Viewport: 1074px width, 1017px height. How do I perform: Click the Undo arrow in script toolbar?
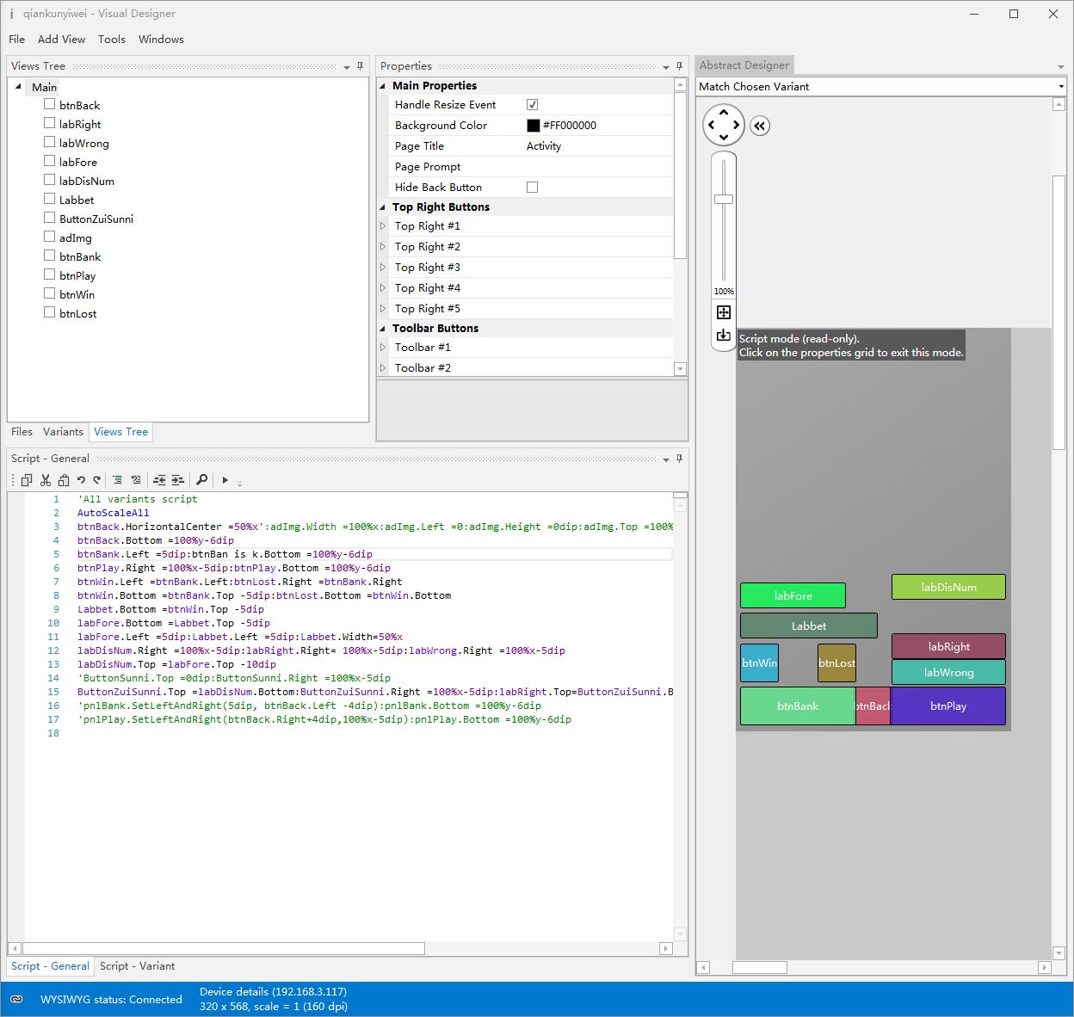(81, 480)
